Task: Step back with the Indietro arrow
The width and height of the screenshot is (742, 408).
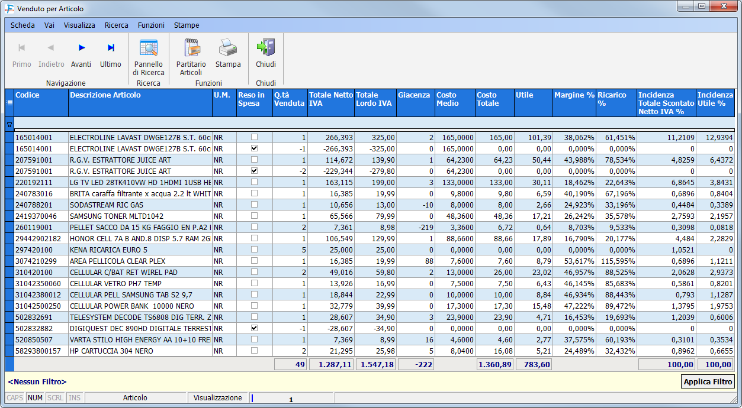Action: coord(52,54)
